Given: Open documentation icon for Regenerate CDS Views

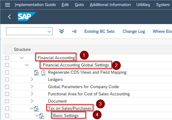Looking at the screenshot, I should (37, 72).
